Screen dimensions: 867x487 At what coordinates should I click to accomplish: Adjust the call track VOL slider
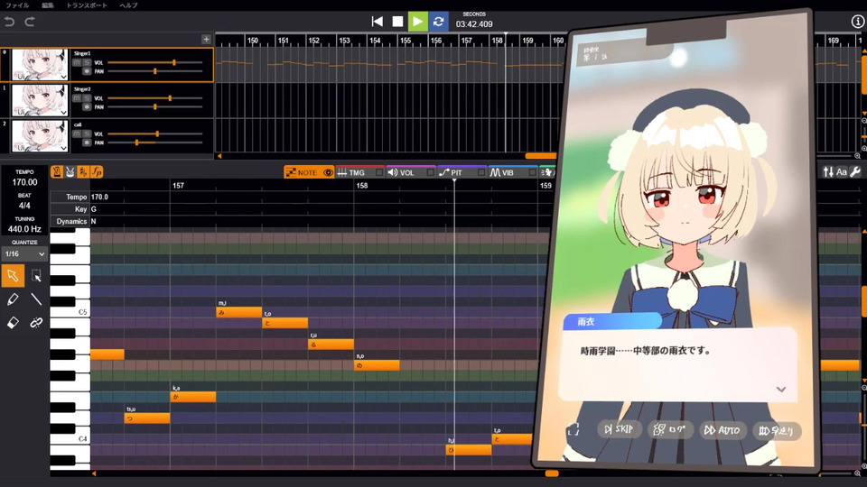pyautogui.click(x=155, y=133)
